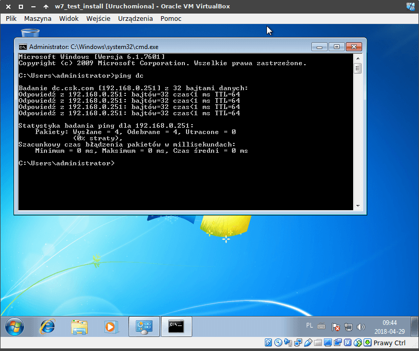The image size is (419, 351).
Task: Click the cmd.exe window title bar text
Action: (x=94, y=47)
